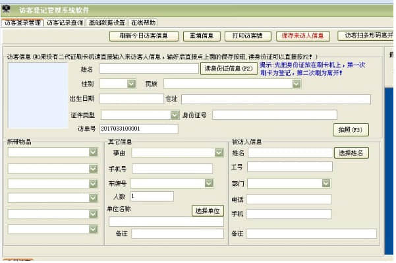Open the 基础数据设置 tab

click(107, 22)
